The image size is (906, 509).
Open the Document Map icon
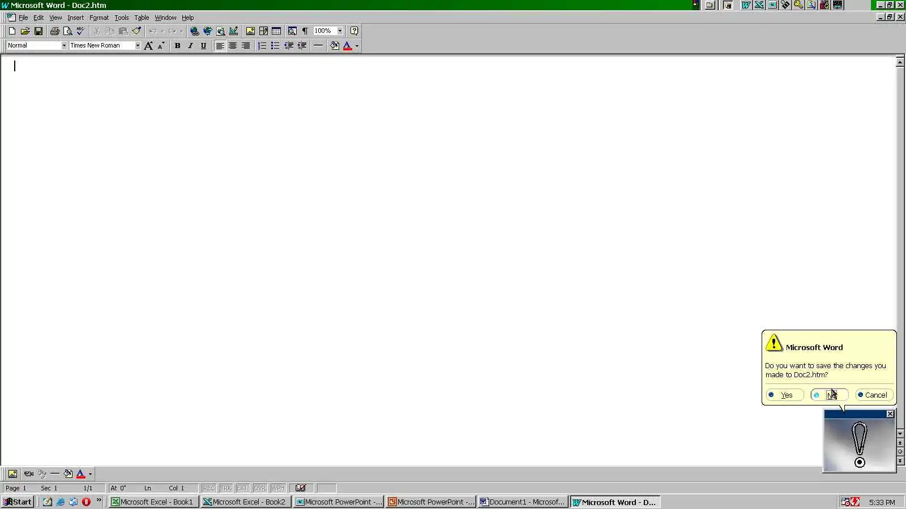coord(292,31)
